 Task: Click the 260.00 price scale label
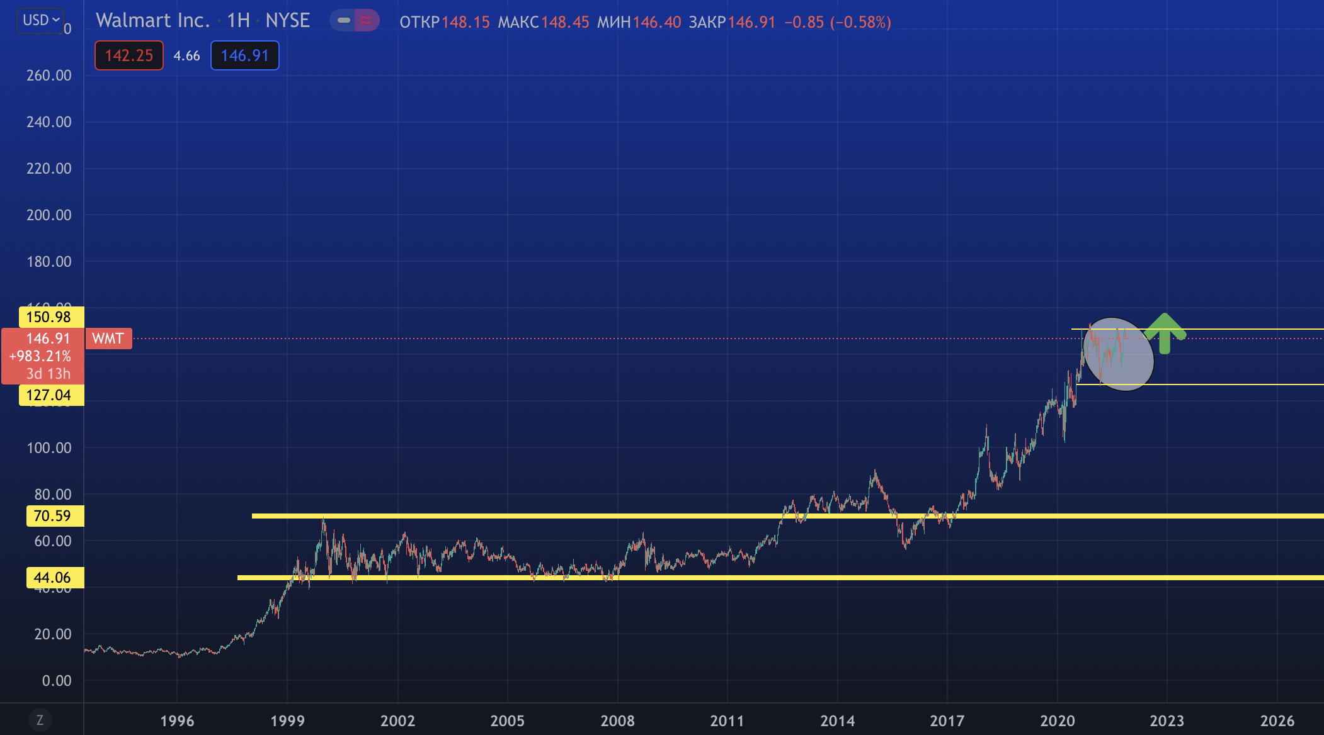pos(49,76)
